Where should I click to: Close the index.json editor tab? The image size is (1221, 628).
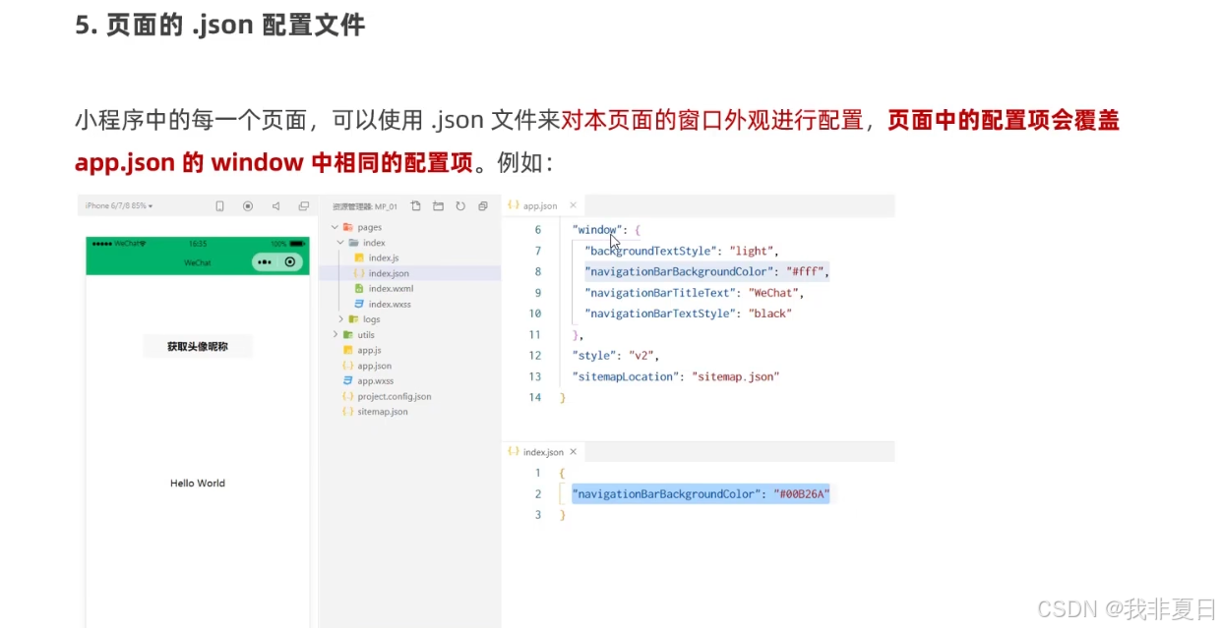point(574,452)
